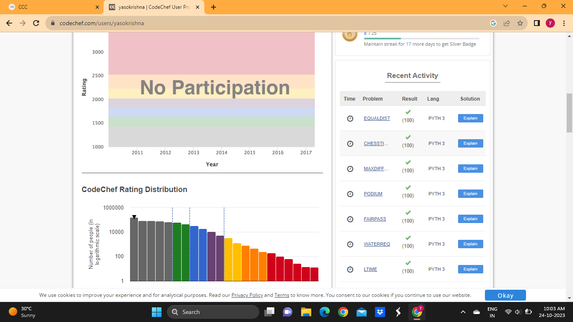Open the WATERREQ problem link
This screenshot has height=322, width=573.
coord(377,244)
